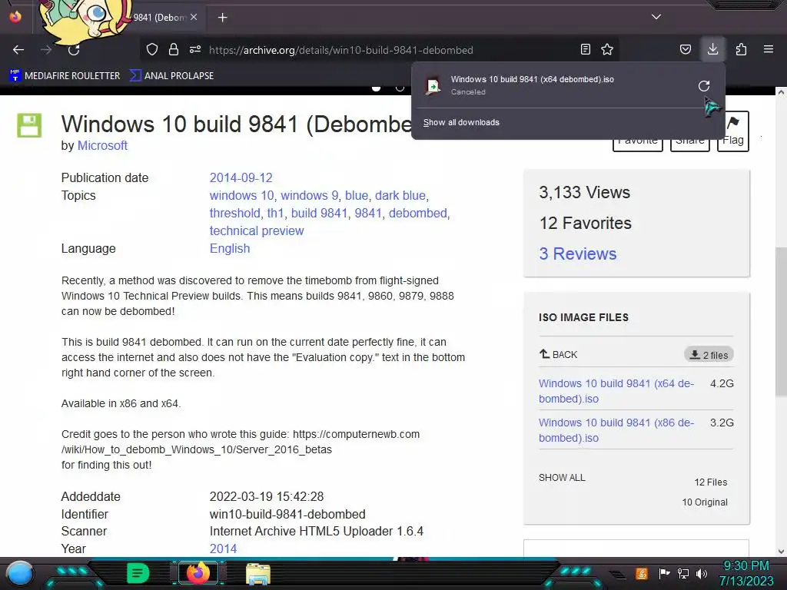The width and height of the screenshot is (787, 590).
Task: Open the green notes app in taskbar
Action: pos(138,573)
